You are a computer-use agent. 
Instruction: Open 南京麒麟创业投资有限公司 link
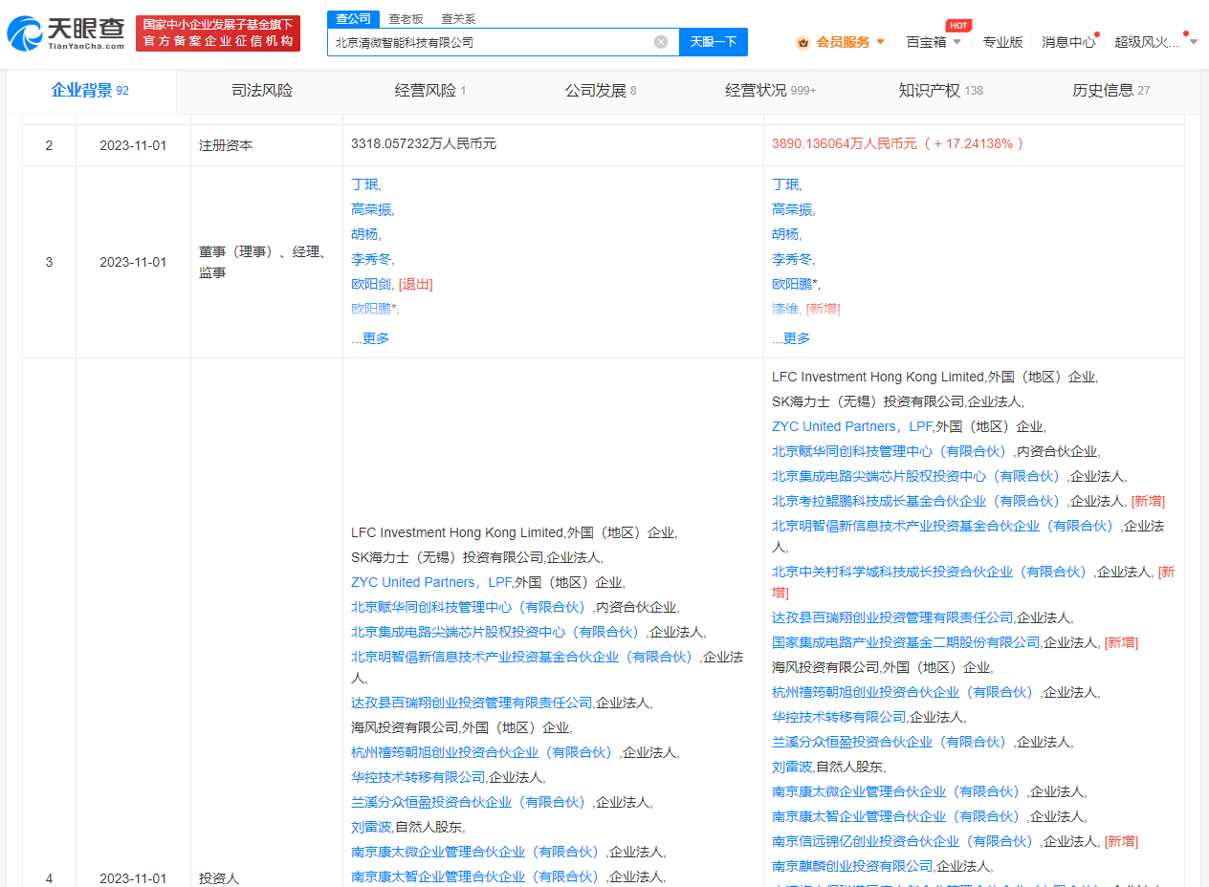[852, 866]
